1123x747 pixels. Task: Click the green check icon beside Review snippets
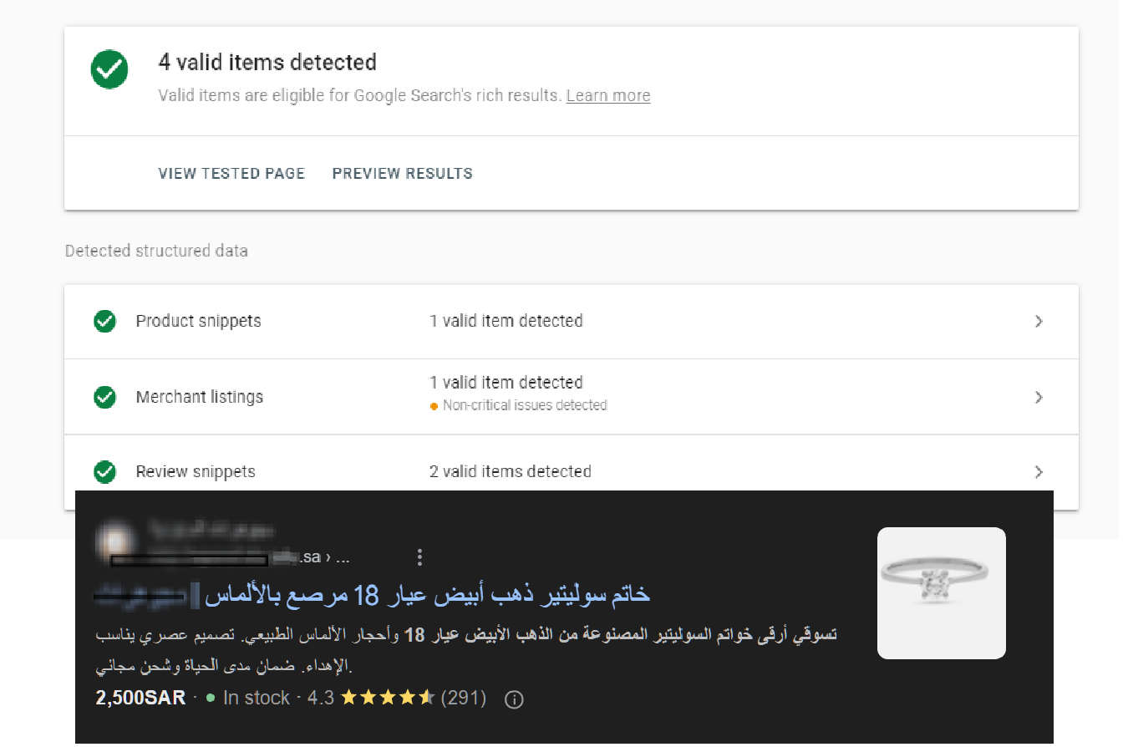(104, 472)
